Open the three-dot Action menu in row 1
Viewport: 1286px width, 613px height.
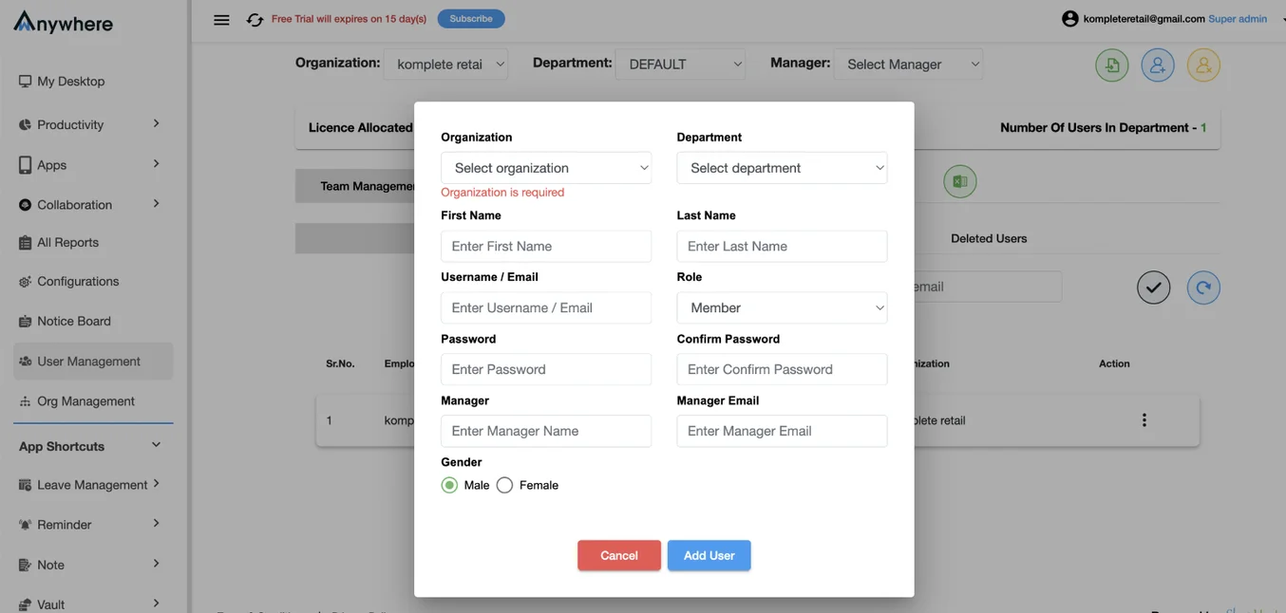tap(1144, 420)
